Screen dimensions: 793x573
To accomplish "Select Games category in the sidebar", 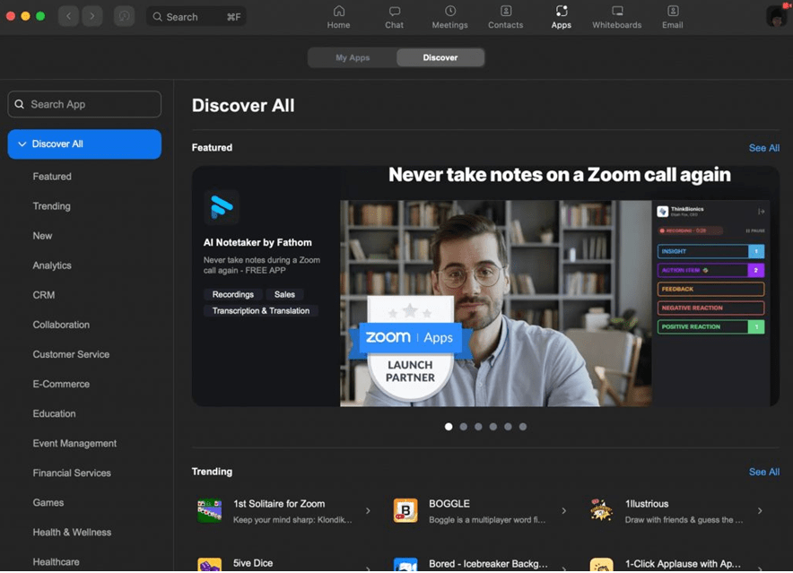I will click(48, 503).
